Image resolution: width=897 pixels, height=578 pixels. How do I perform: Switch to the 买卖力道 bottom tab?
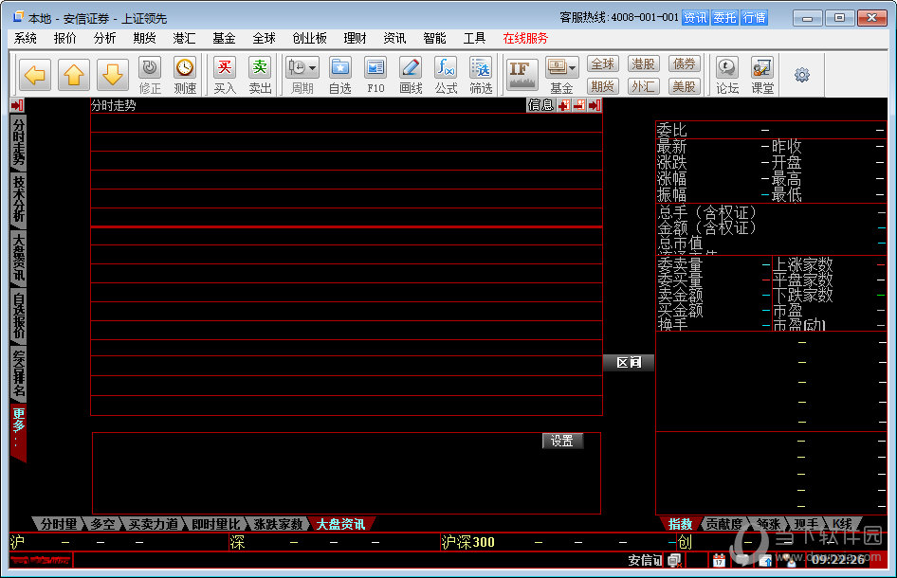pyautogui.click(x=154, y=524)
